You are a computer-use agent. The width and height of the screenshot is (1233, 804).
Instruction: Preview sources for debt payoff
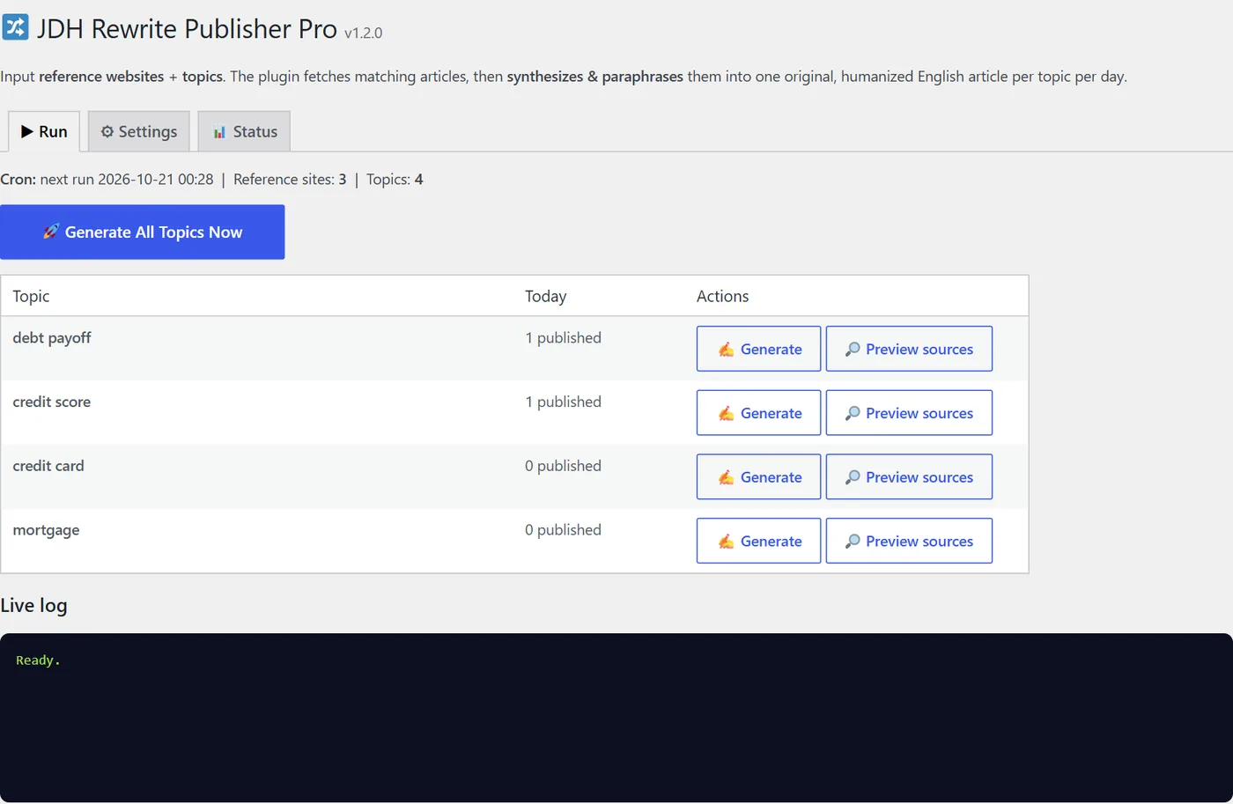tap(909, 349)
